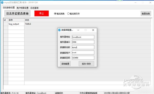The width and height of the screenshot is (154, 94).
Task: Click the 读取配置 button in the dialog
Action: 65,64
